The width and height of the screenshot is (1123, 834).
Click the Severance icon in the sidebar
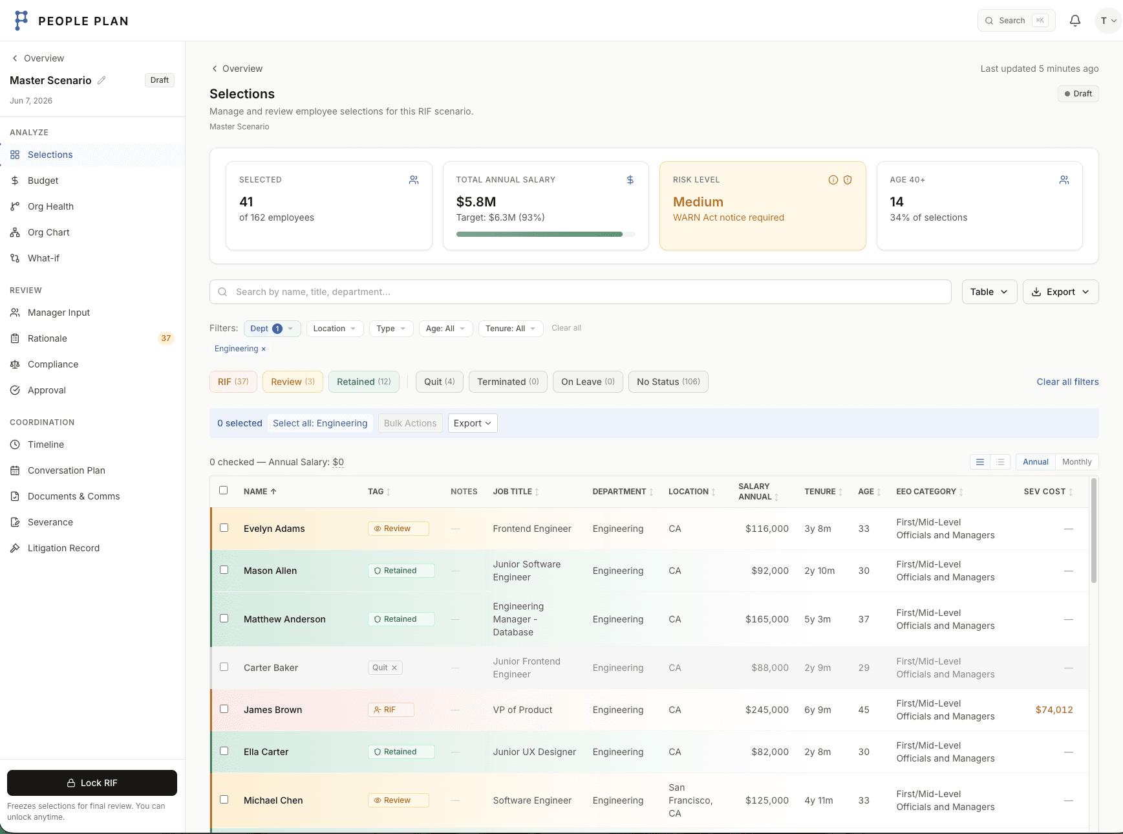[15, 522]
